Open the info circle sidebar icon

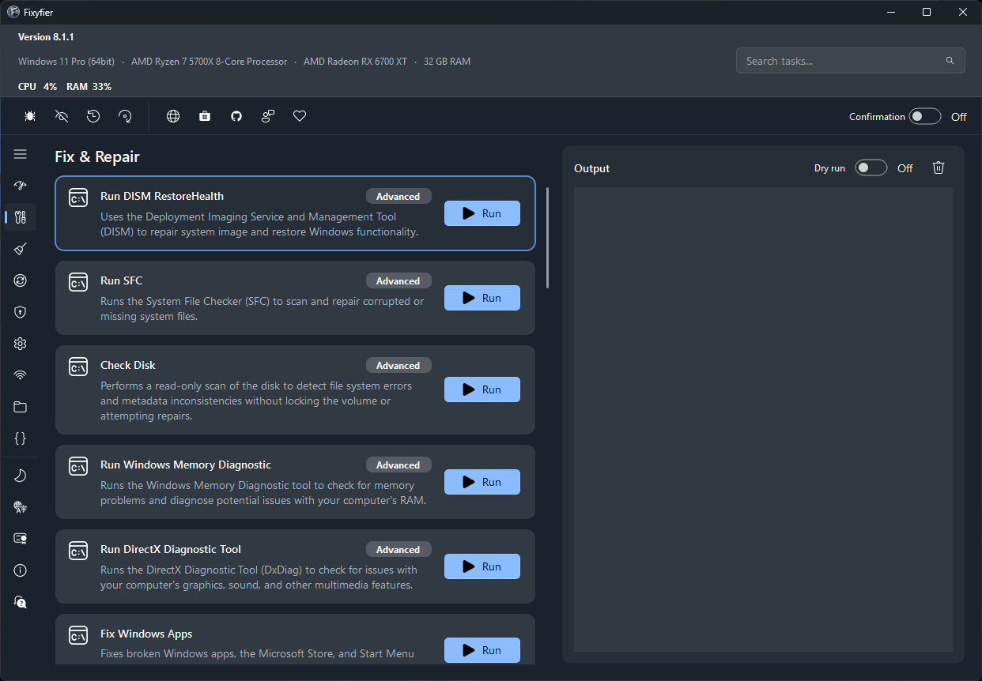(x=21, y=570)
